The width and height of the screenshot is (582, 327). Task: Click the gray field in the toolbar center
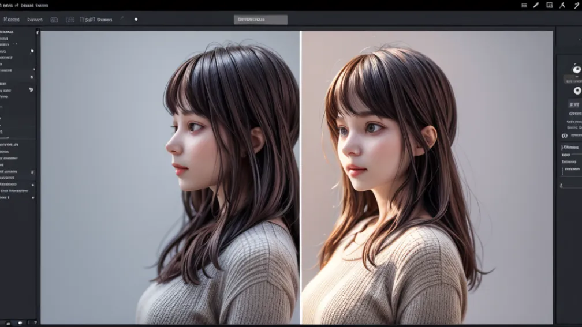click(x=260, y=20)
